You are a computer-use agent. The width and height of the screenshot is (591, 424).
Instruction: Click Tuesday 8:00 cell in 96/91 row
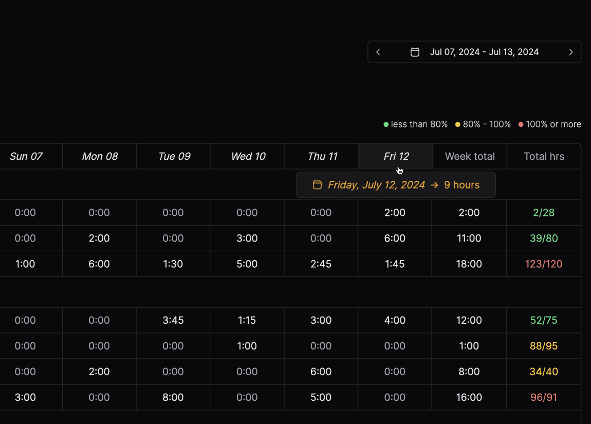[x=173, y=397]
